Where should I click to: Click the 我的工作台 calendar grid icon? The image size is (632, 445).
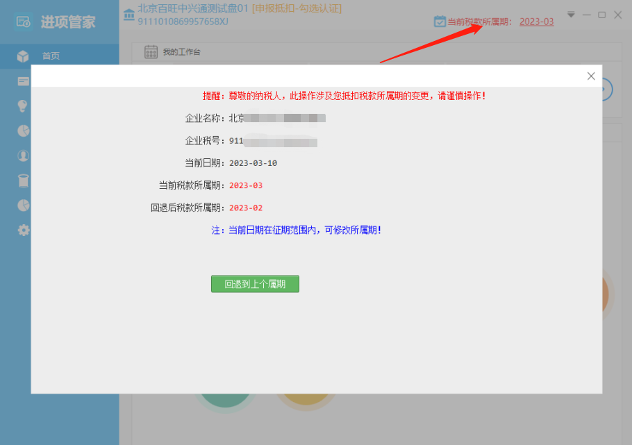(x=151, y=51)
